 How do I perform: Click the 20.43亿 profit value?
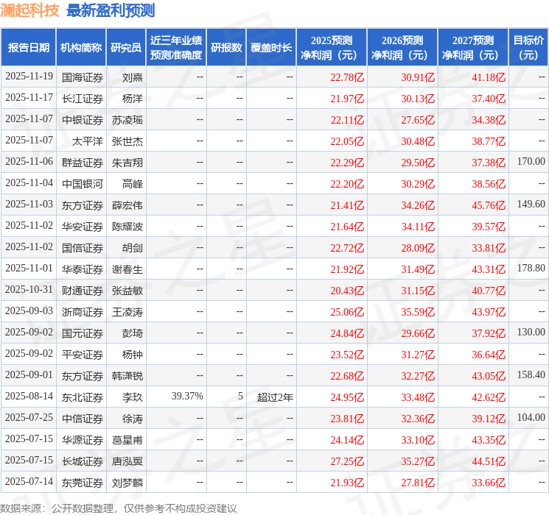[347, 291]
